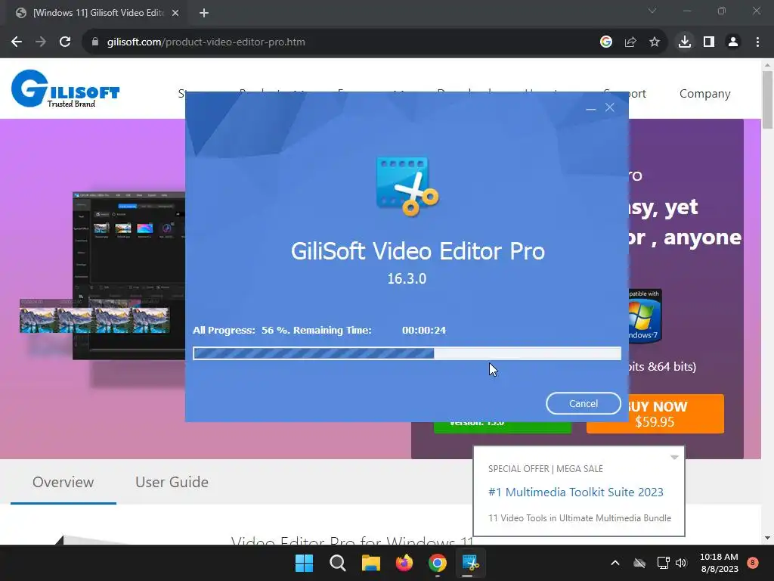
Task: Close the Gilisoft Video Editor tab
Action: [x=175, y=13]
